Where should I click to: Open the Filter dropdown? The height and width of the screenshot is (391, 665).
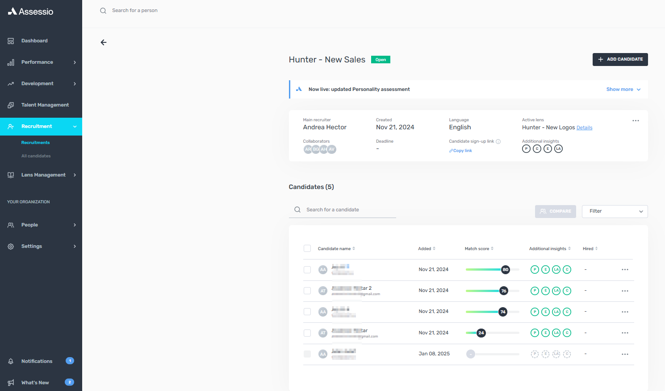[x=615, y=211]
